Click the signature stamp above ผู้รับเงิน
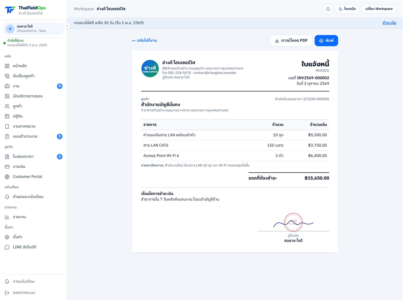This screenshot has width=403, height=300. point(293,222)
